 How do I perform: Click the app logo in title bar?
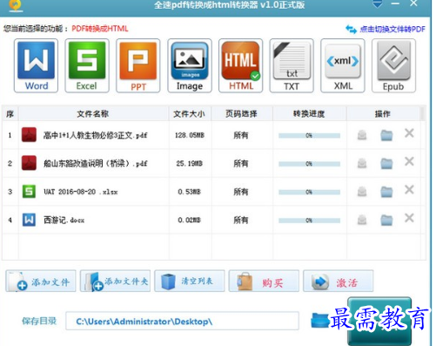pos(16,5)
